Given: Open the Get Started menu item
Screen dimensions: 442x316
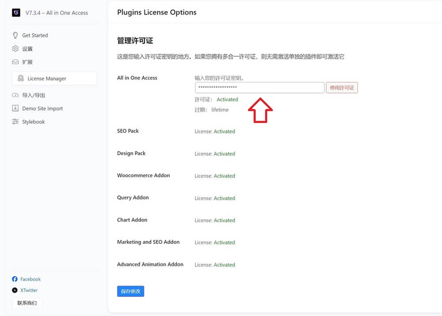Looking at the screenshot, I should pos(35,35).
